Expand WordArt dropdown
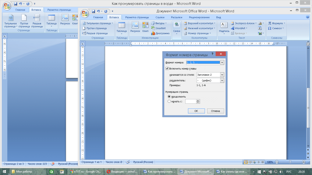 coord(246,28)
